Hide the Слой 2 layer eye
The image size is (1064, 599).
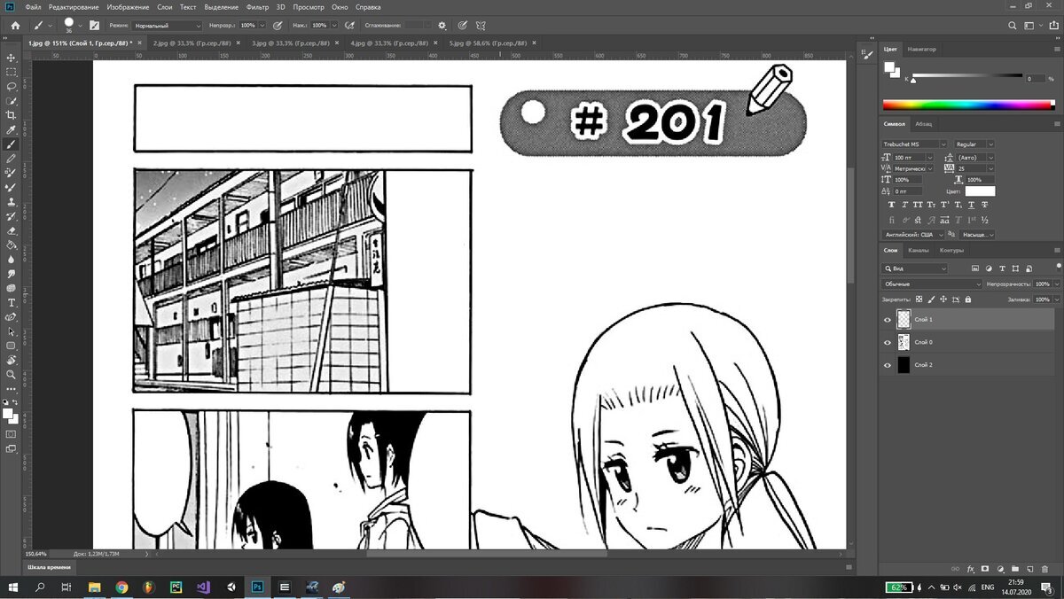(x=888, y=365)
